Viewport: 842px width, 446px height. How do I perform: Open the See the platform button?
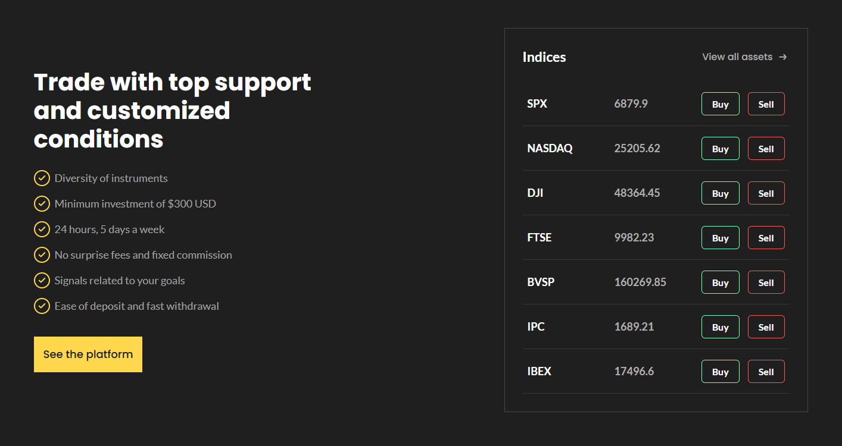point(88,354)
